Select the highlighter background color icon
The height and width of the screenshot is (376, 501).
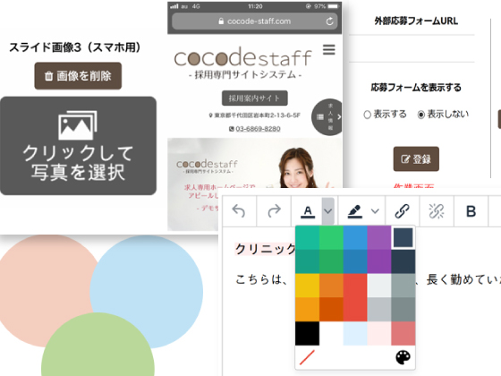[x=354, y=211]
